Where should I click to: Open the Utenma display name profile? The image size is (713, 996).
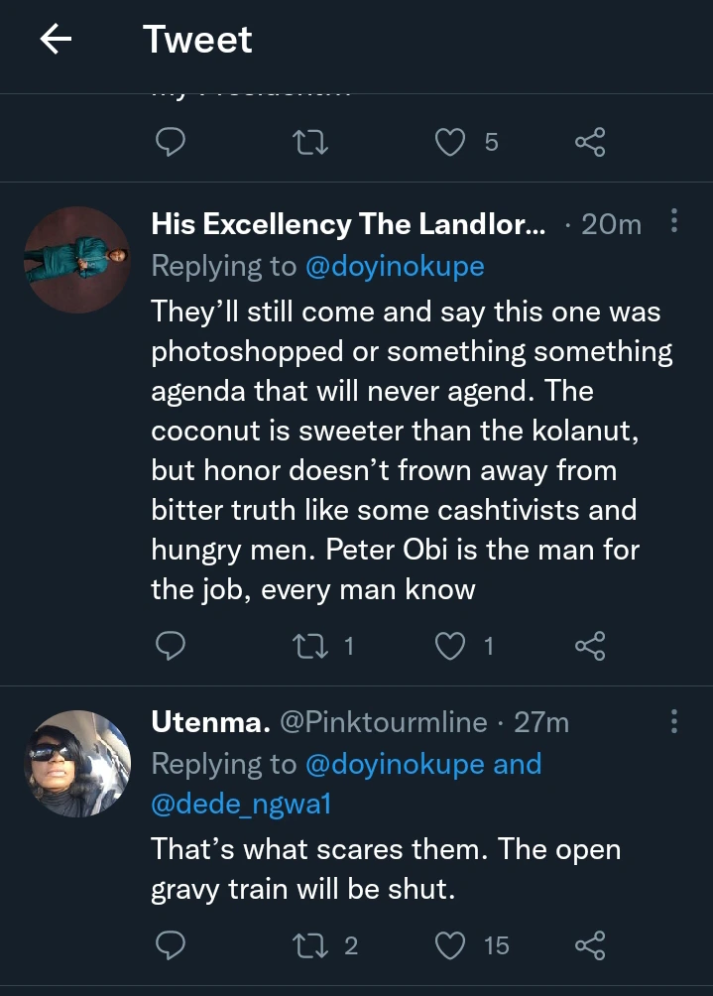point(210,722)
